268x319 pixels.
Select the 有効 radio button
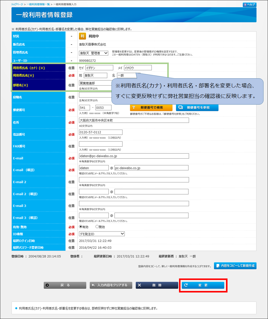pos(81,227)
